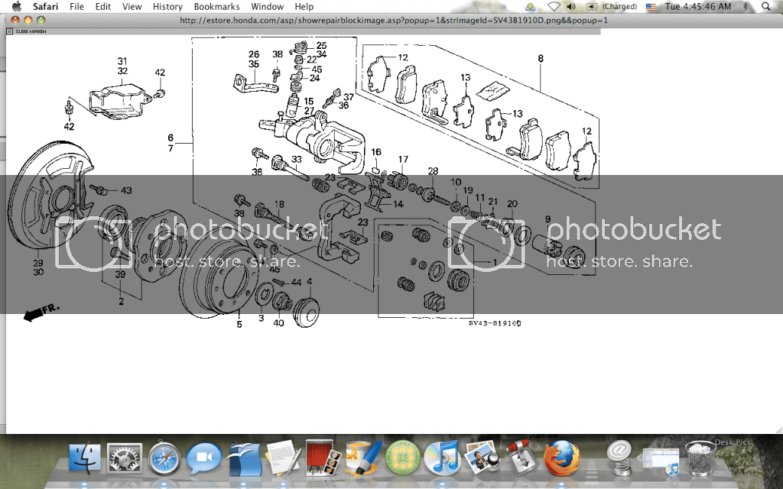Click part number 17 by the piston boot
The image size is (783, 489).
[403, 159]
